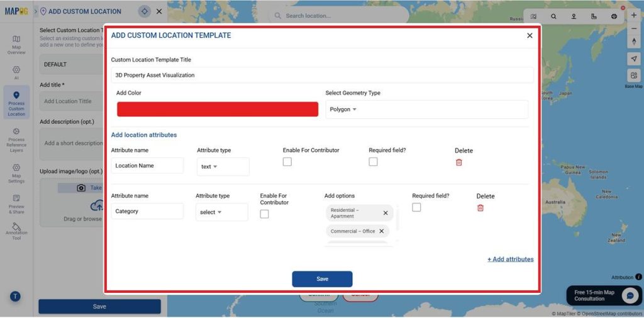Click the breadcrumb chevron beside MAPOG

[36, 11]
